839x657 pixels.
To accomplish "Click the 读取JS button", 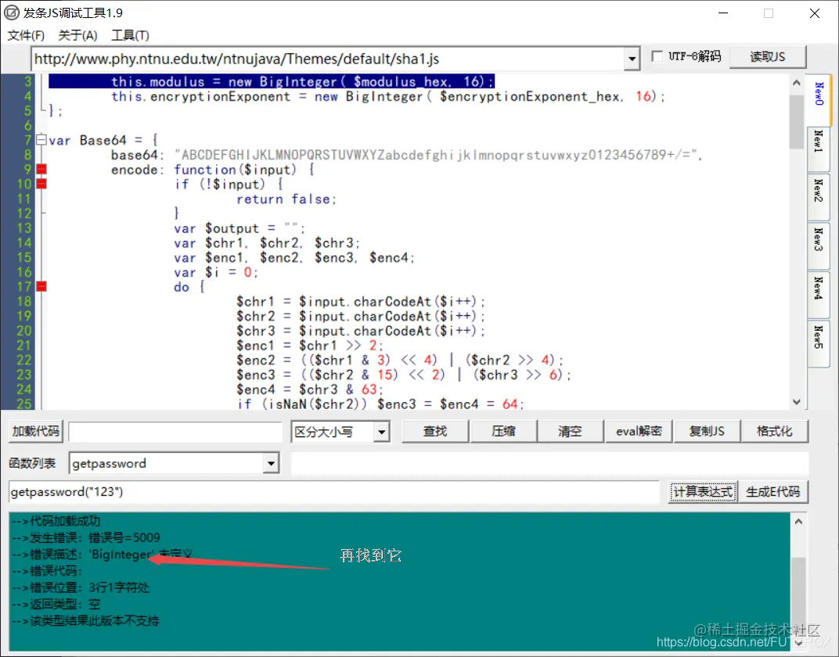I will point(767,56).
